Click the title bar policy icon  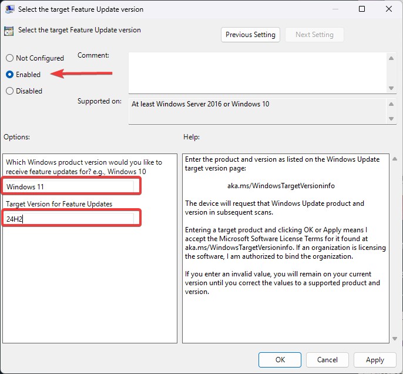tap(10, 9)
